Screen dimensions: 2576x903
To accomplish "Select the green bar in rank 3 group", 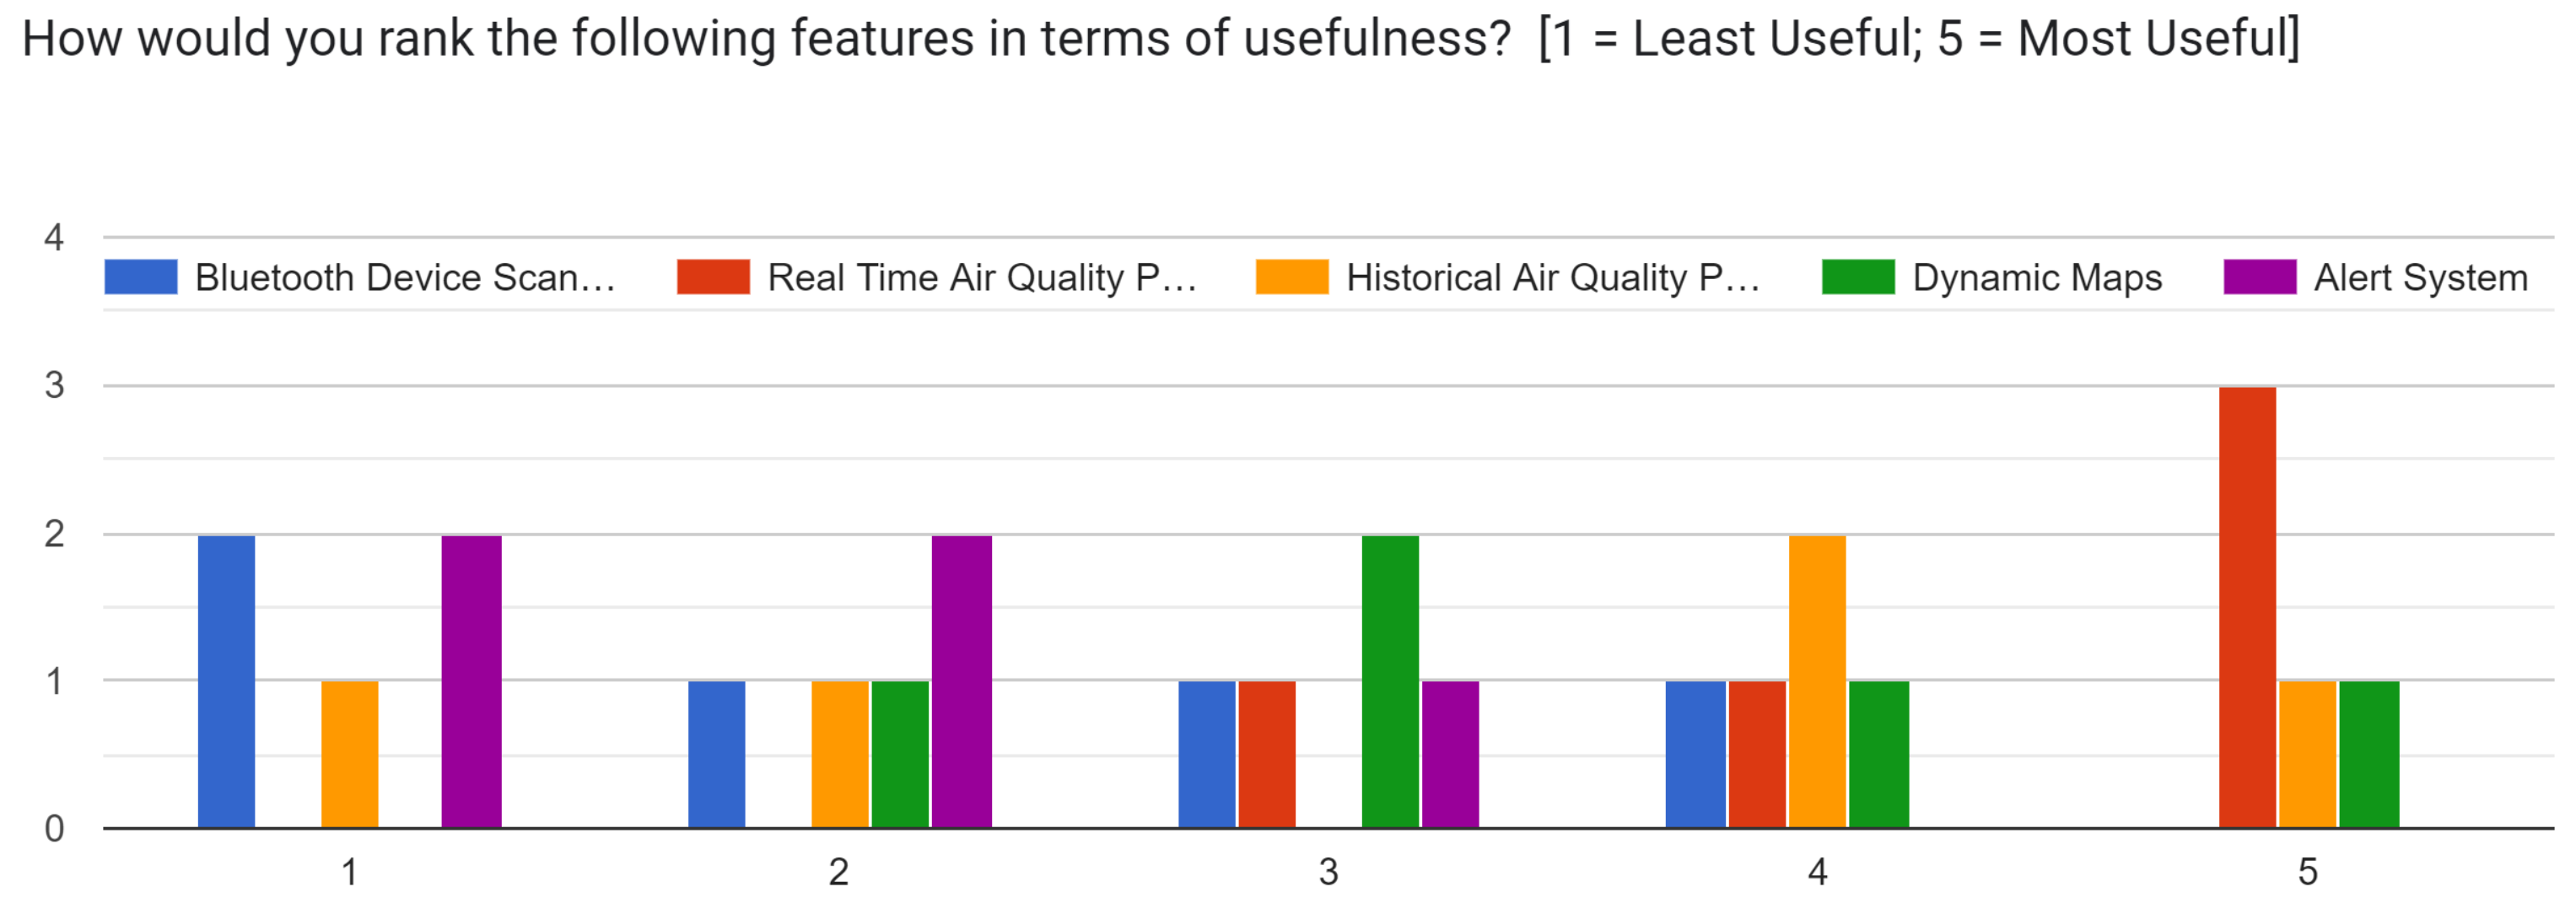I will [x=1390, y=681].
